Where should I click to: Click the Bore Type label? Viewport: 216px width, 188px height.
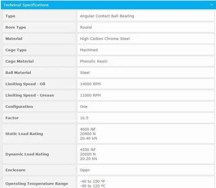pyautogui.click(x=16, y=27)
